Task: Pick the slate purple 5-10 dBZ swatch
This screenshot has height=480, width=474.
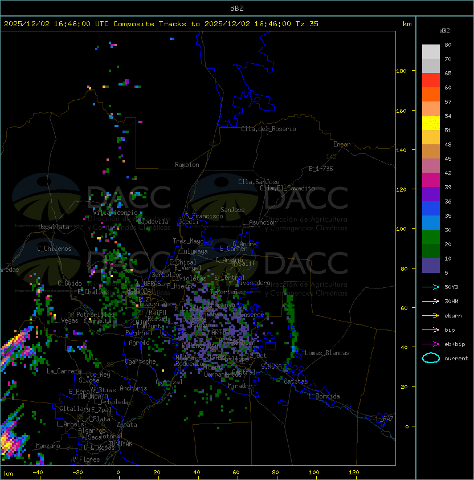Action: pos(431,266)
